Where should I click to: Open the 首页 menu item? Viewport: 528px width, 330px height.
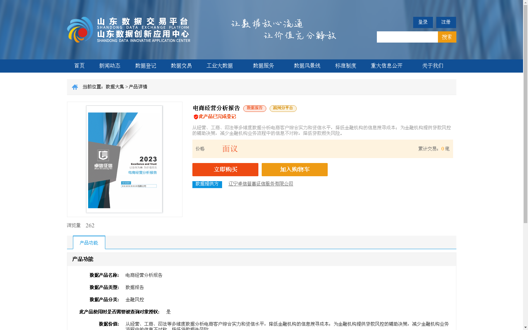pyautogui.click(x=80, y=66)
